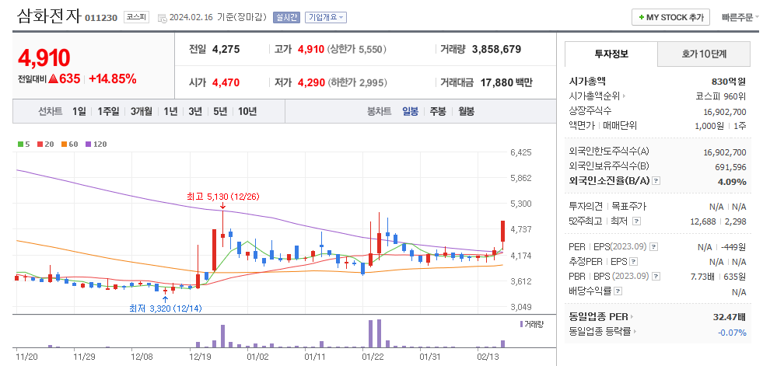Click the arrow icon after 동일업종 등락률
770x366 pixels.
[635, 332]
